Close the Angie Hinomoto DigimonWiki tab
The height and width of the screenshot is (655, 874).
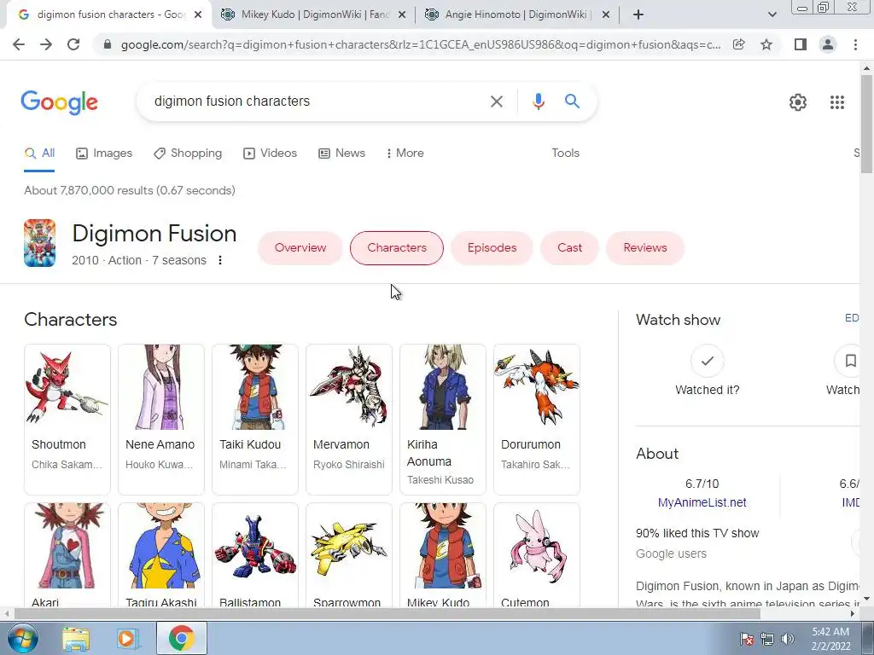607,14
